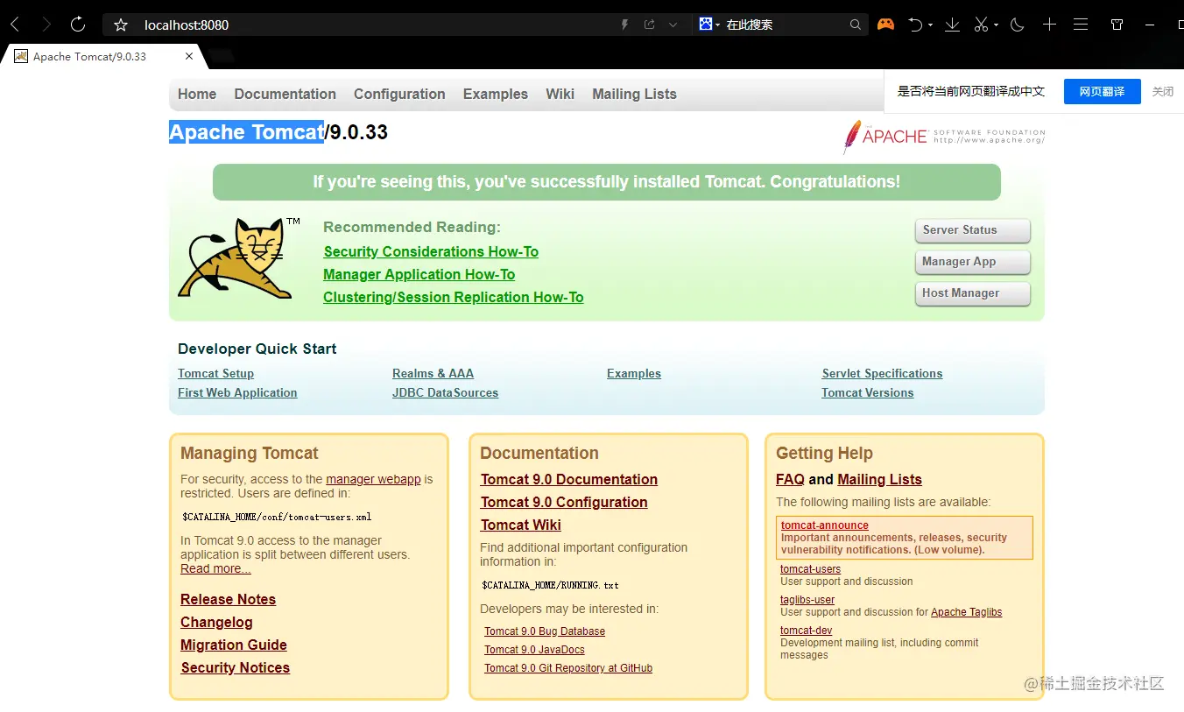Viewport: 1184px width, 712px height.
Task: Open the FAQ link
Action: 790,479
